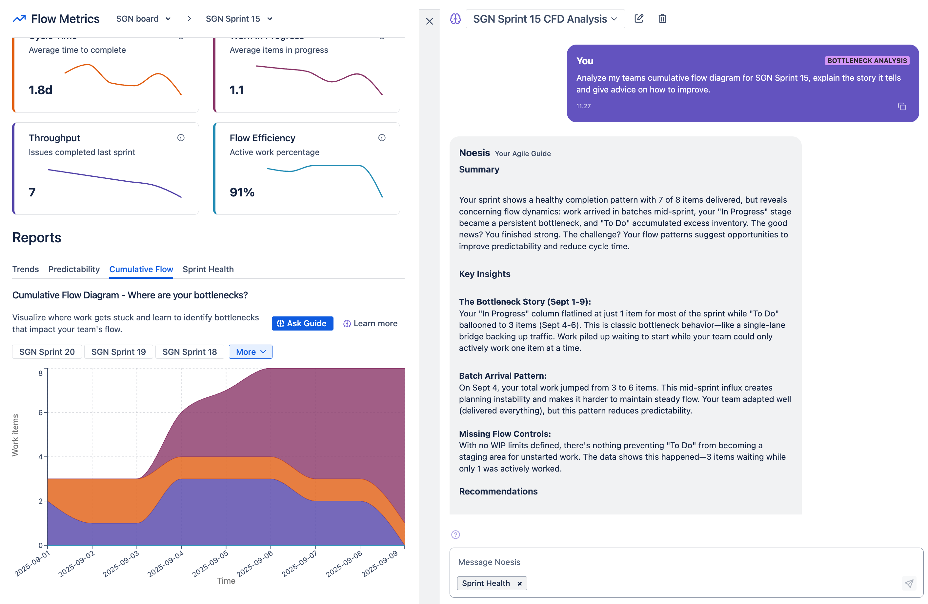Open the Learn more link
Screen dimensions: 928x604
(x=370, y=323)
